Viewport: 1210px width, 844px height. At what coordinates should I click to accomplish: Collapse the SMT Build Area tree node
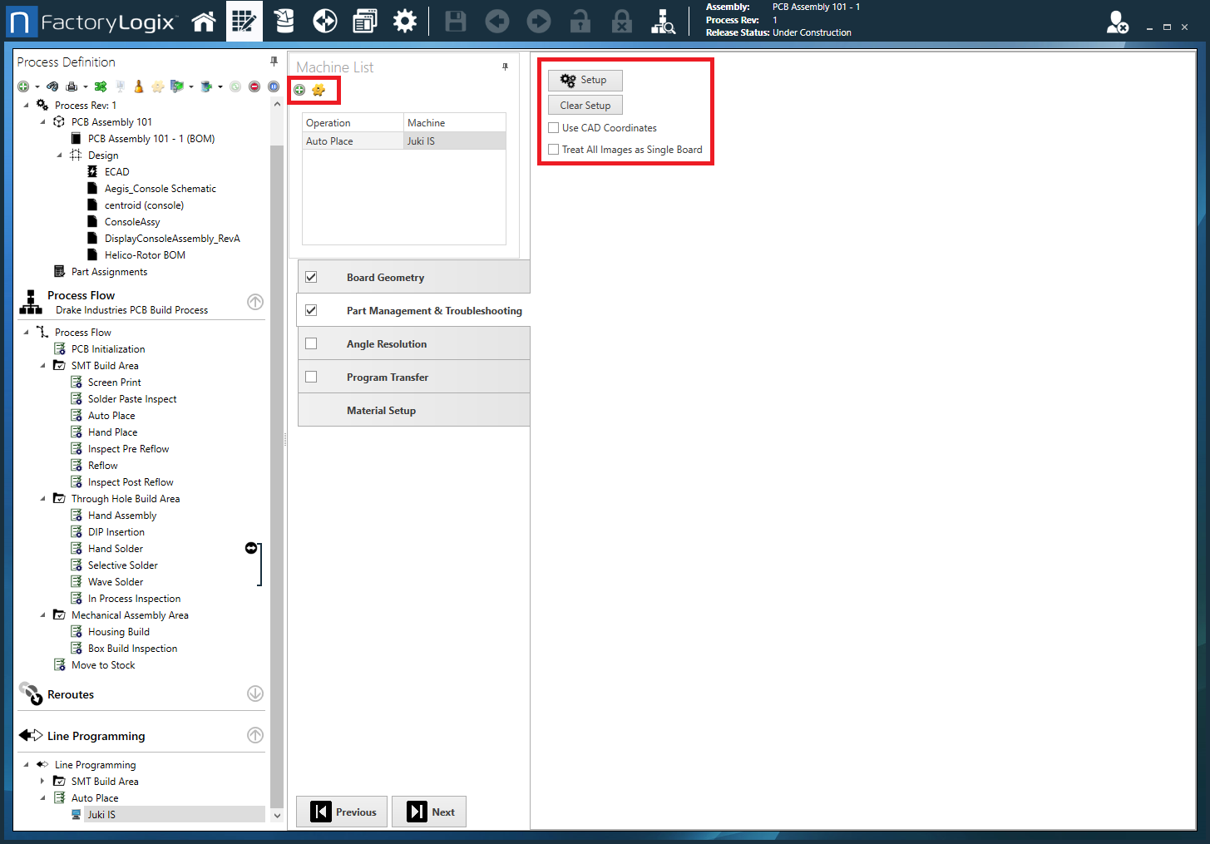(x=43, y=366)
